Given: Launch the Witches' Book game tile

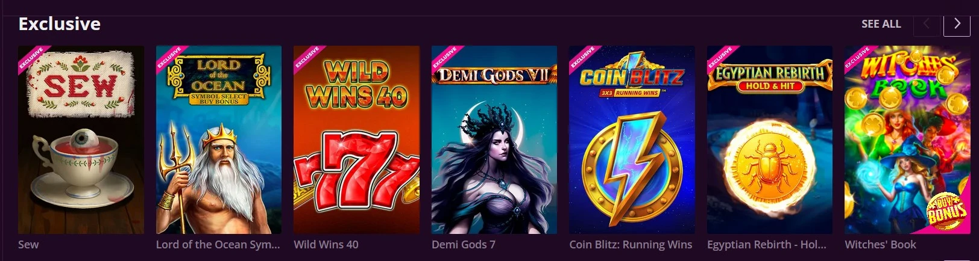Looking at the screenshot, I should 907,140.
